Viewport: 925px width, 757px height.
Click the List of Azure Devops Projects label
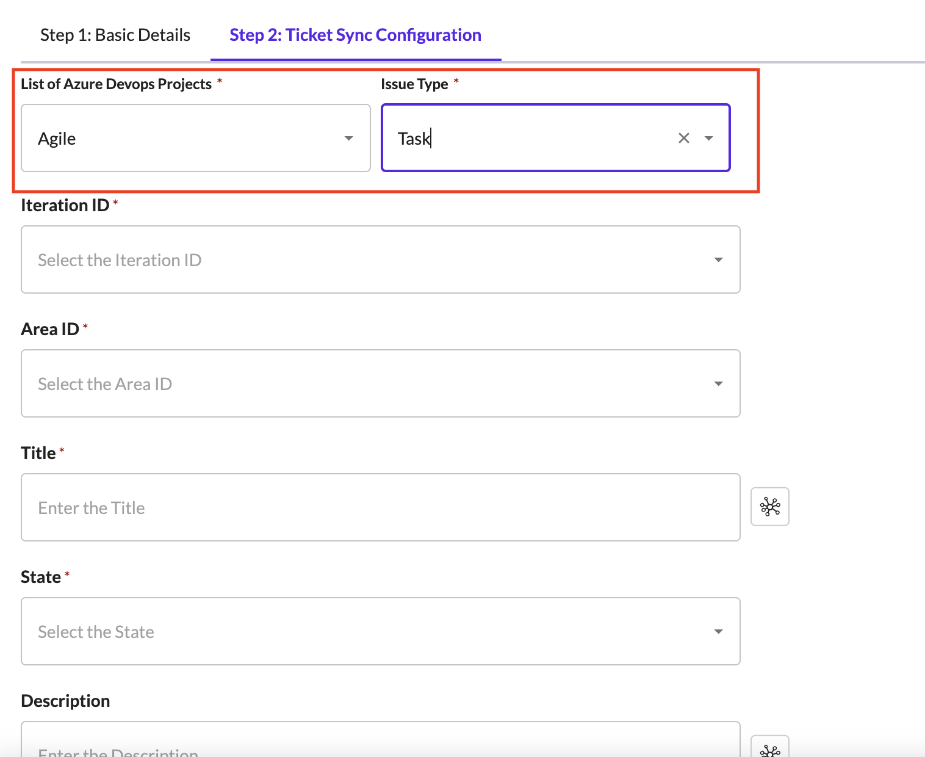point(117,84)
